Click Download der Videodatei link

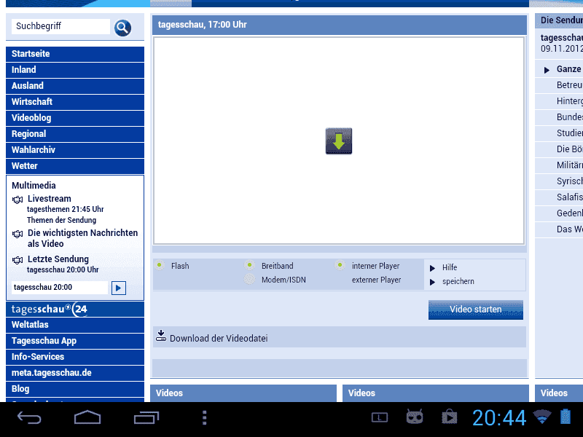(x=219, y=338)
